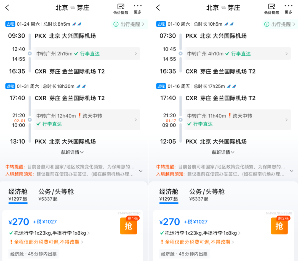The height and width of the screenshot is (261, 298).
Task: Tap 跨天中转 warning in 12h40m transfer
Action: [x=91, y=116]
